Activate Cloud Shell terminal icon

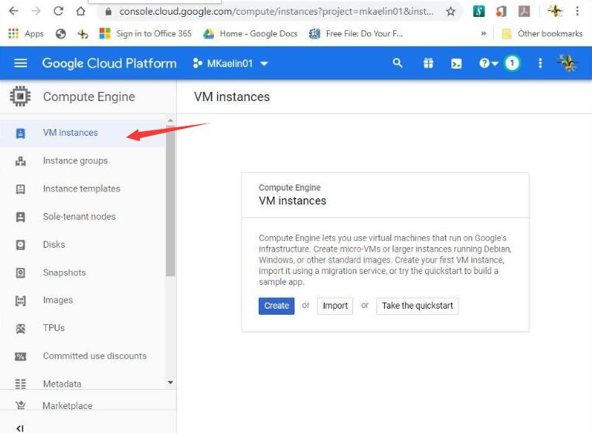pyautogui.click(x=456, y=63)
